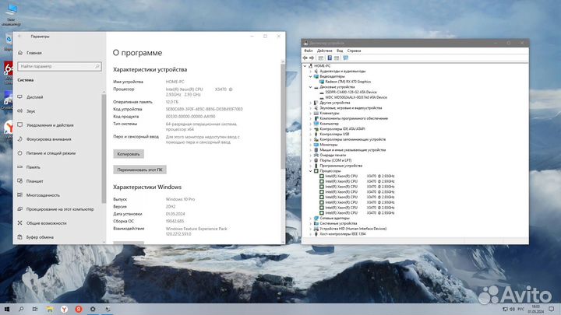
Task: Click the monitor scan-hardware icon in Device Manager toolbar
Action: coord(346,58)
